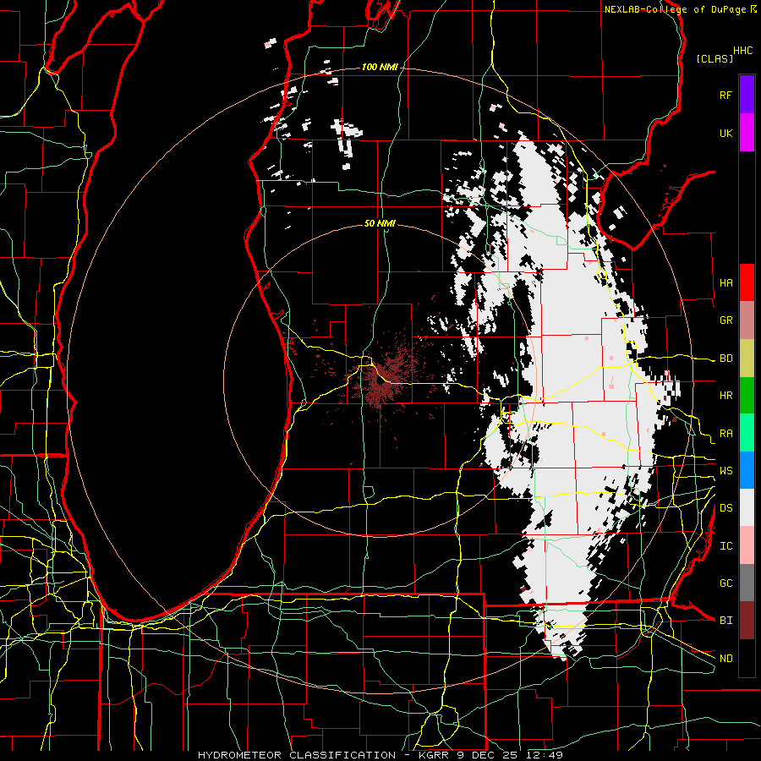Click the ND black legend swatch

[x=747, y=658]
